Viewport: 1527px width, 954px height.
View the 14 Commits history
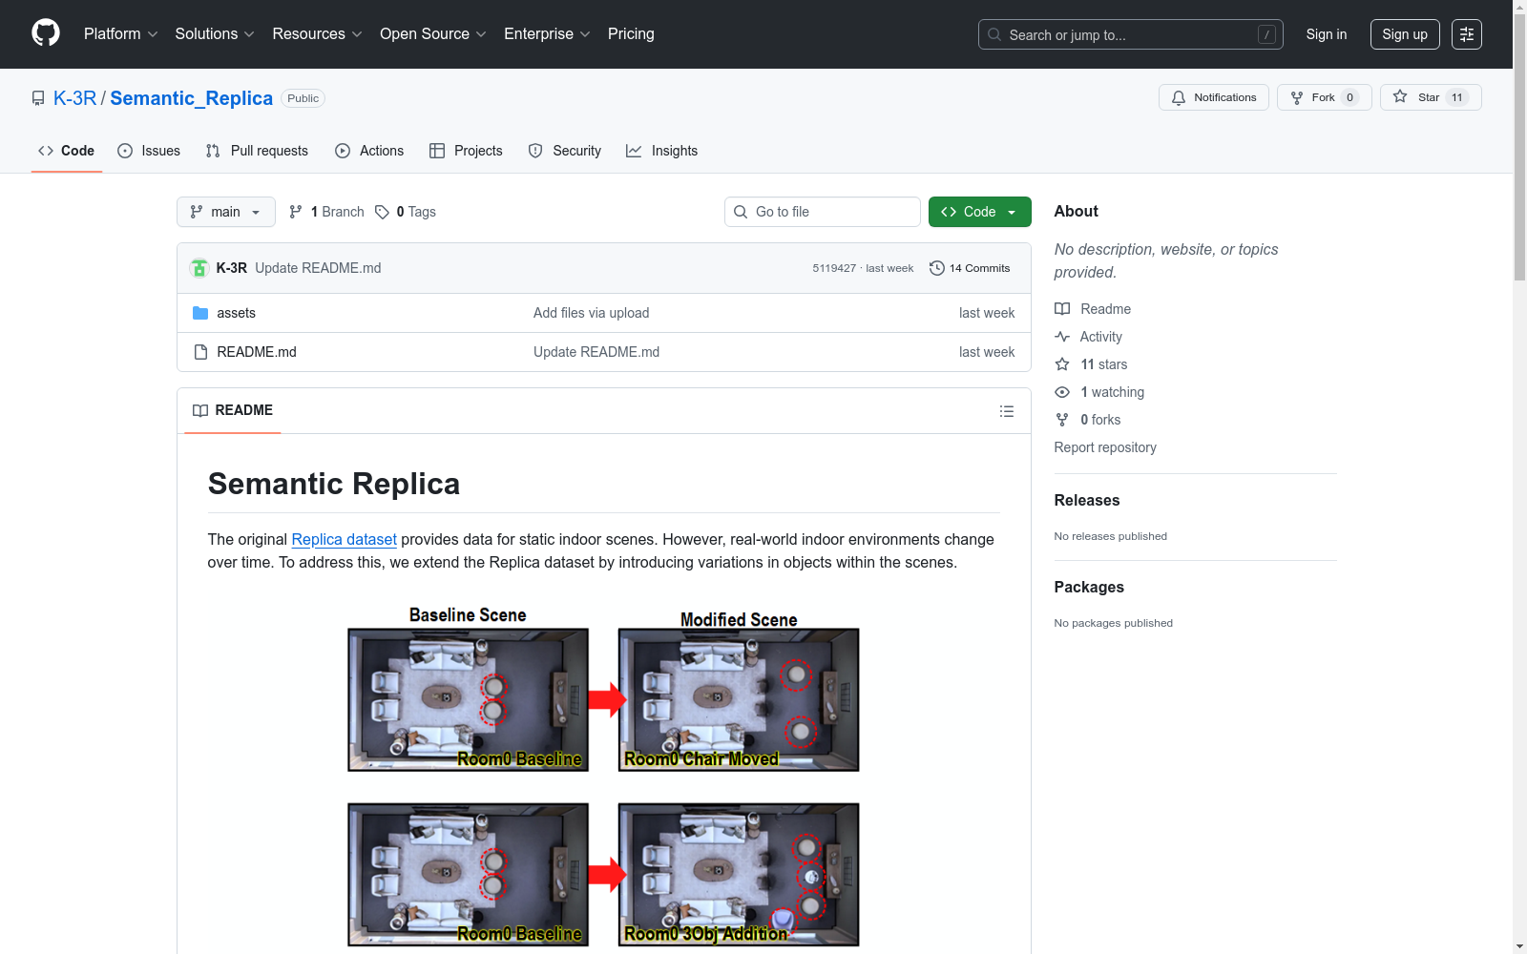[970, 268]
